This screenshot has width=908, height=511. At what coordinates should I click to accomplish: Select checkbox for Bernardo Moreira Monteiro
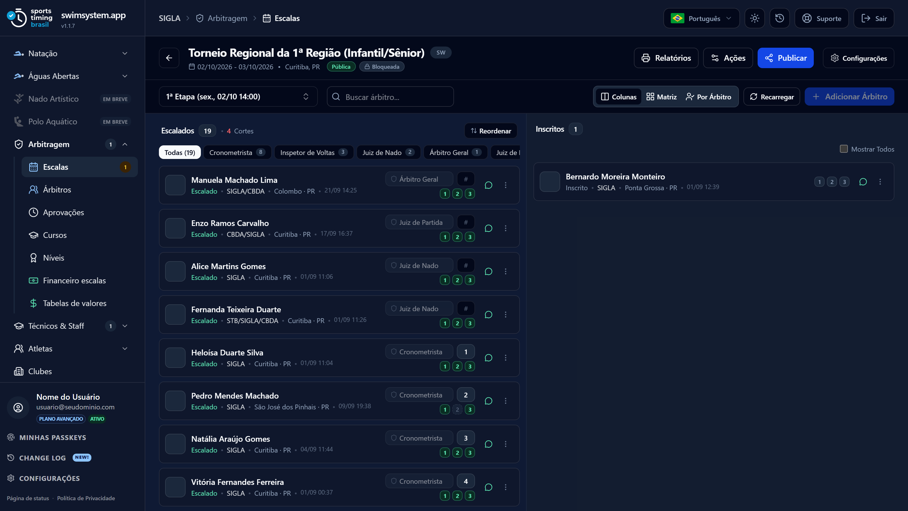(x=550, y=182)
